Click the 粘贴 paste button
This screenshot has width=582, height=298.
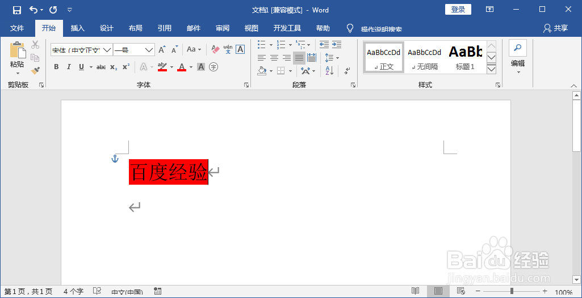(17, 57)
